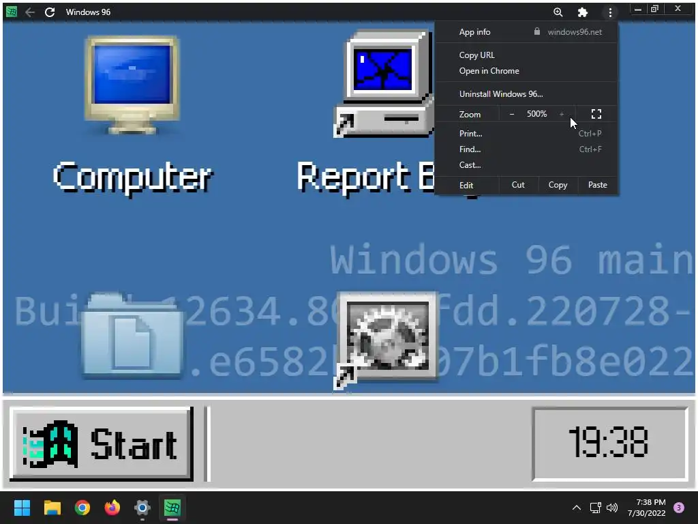
Task: Click the 19:38 taskbar clock
Action: click(x=610, y=443)
